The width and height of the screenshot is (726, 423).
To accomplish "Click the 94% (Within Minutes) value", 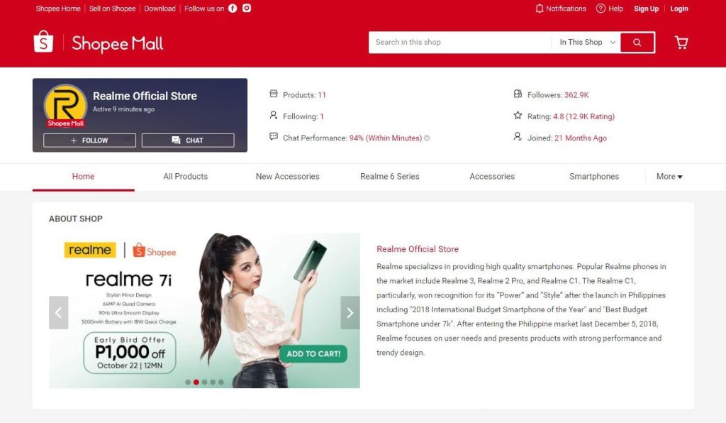I will (385, 138).
